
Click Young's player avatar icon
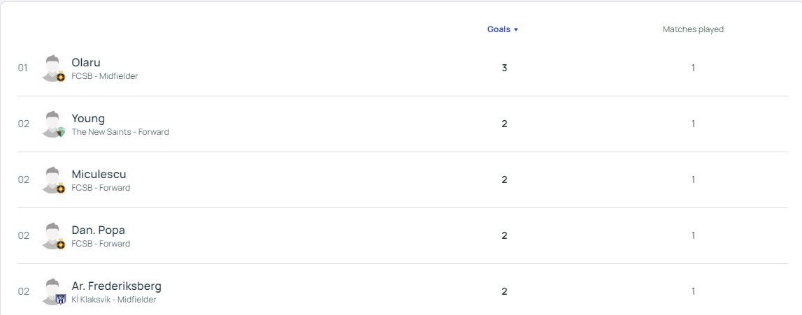click(52, 124)
